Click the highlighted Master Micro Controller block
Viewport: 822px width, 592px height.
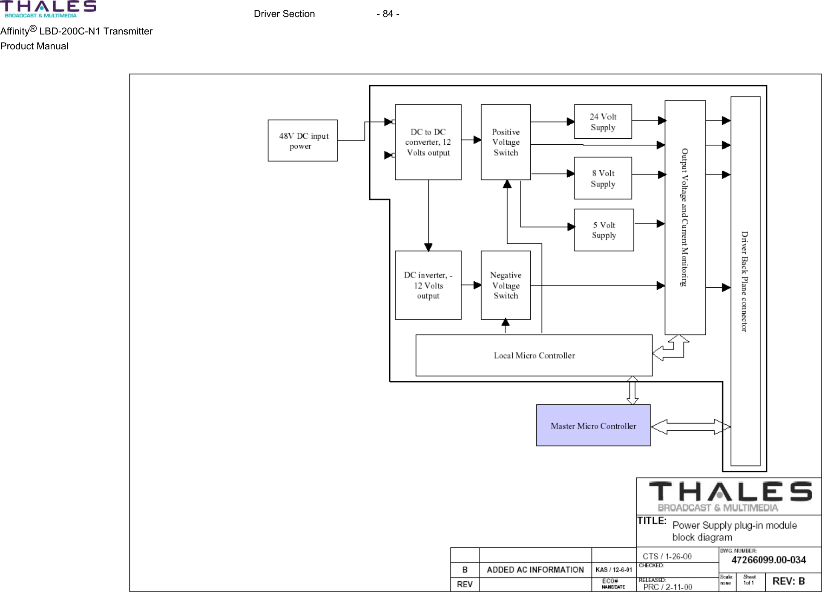(593, 426)
